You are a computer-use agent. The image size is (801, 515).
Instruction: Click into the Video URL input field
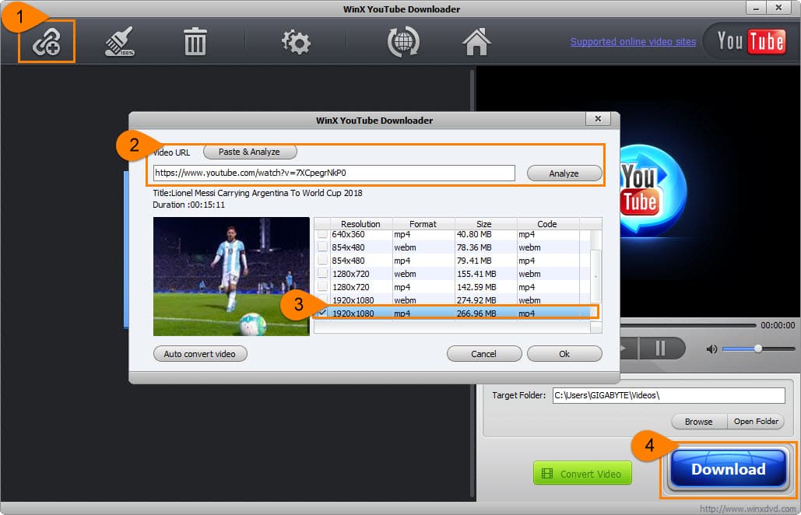coord(333,173)
